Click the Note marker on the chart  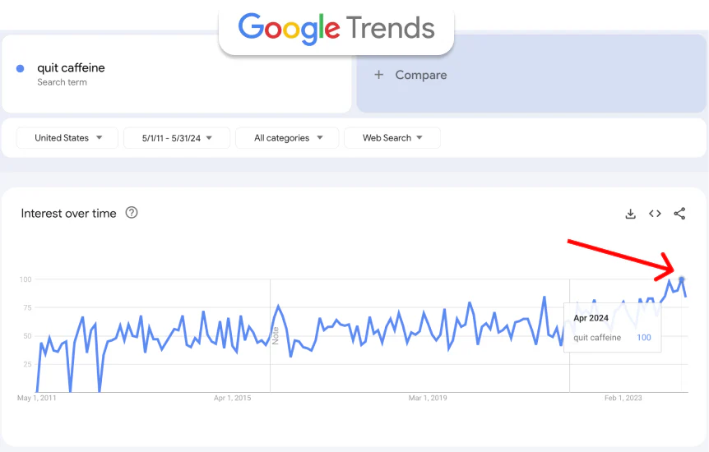[276, 335]
